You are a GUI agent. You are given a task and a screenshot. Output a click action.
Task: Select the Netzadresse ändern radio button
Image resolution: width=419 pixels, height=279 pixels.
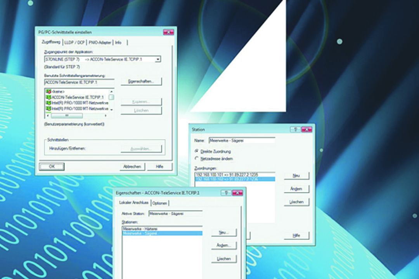(196, 158)
